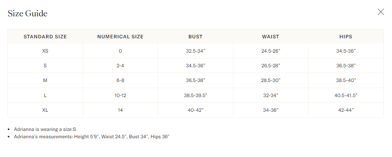Click the 28.5-30" waist measurement cell
392x157 pixels.
[x=271, y=80]
